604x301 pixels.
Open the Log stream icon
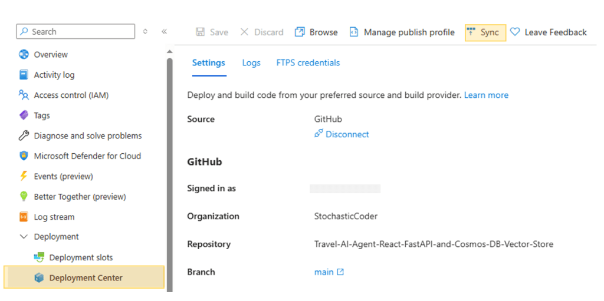point(24,217)
